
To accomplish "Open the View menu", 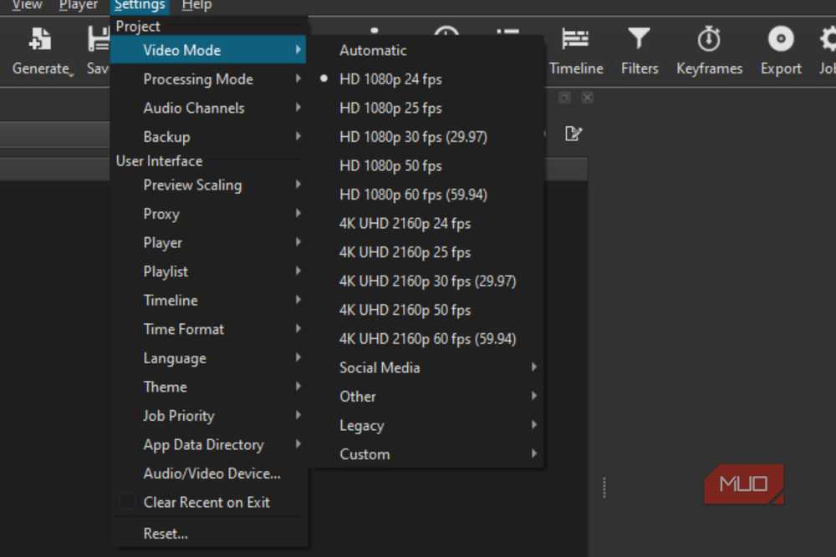I will (27, 5).
